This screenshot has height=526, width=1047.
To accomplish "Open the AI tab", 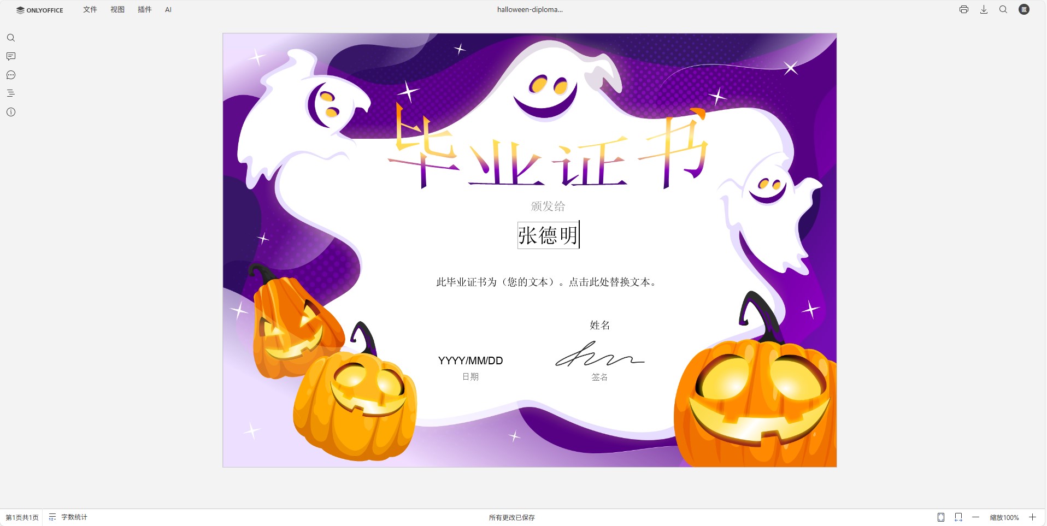I will tap(168, 10).
